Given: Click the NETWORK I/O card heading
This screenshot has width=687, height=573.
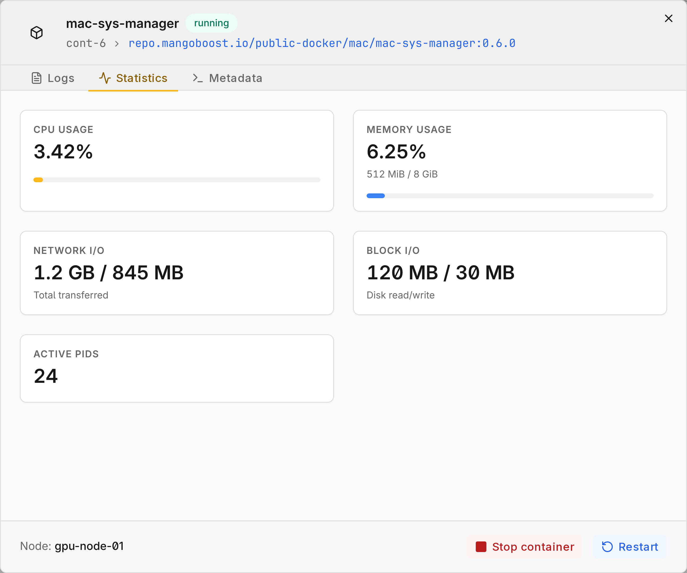Looking at the screenshot, I should click(69, 250).
